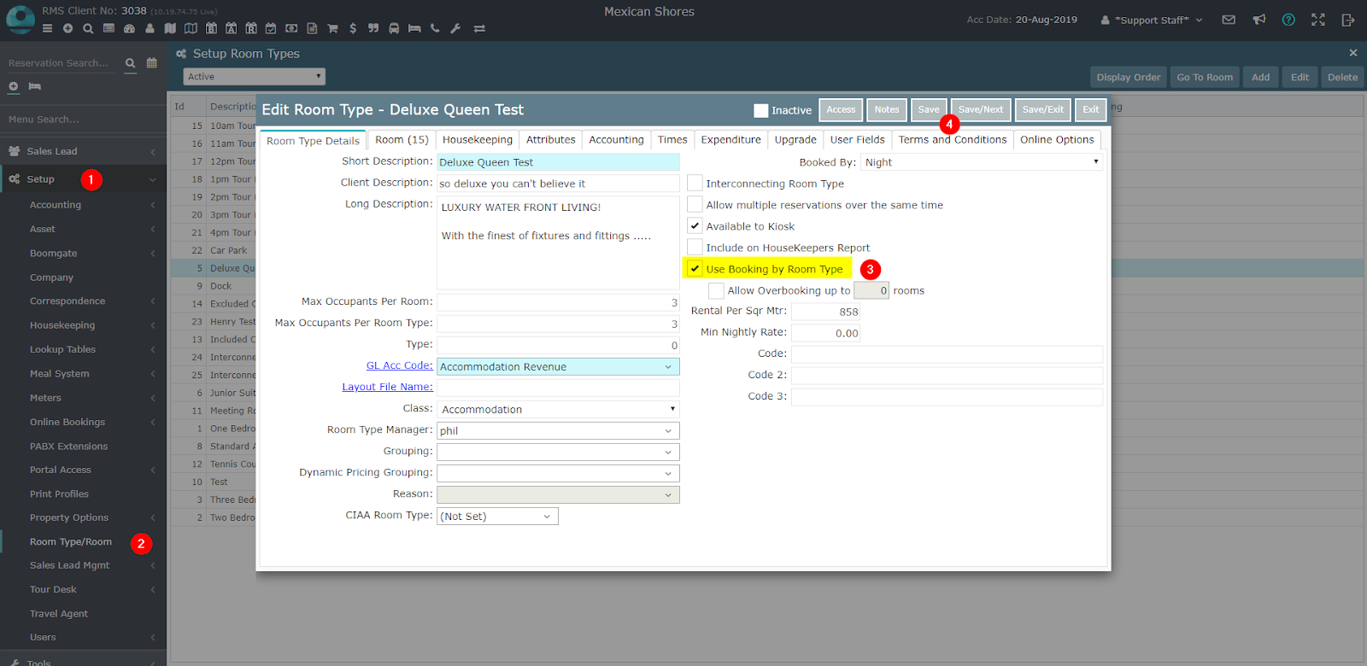
Task: Switch to the Online Options tab
Action: [1057, 139]
